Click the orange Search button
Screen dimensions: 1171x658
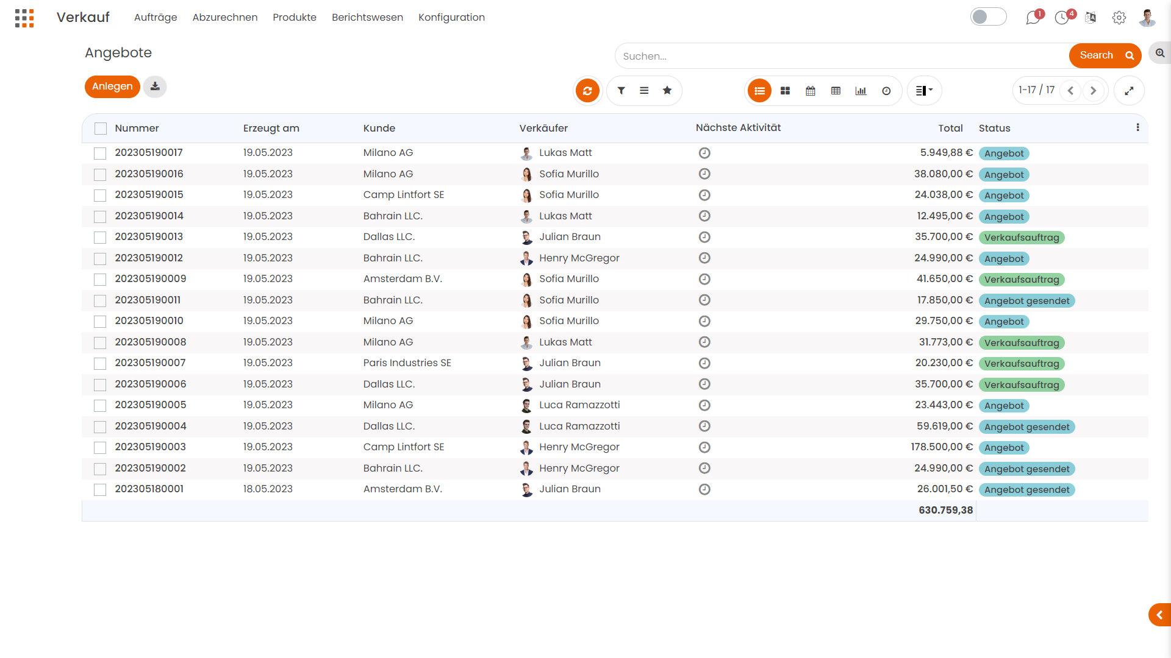coord(1105,55)
